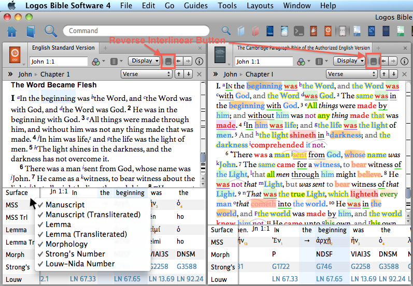The image size is (413, 286).
Task: Go back in ESV panel history
Action: 179,61
